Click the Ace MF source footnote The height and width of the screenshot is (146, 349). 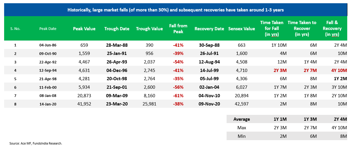coord(36,143)
